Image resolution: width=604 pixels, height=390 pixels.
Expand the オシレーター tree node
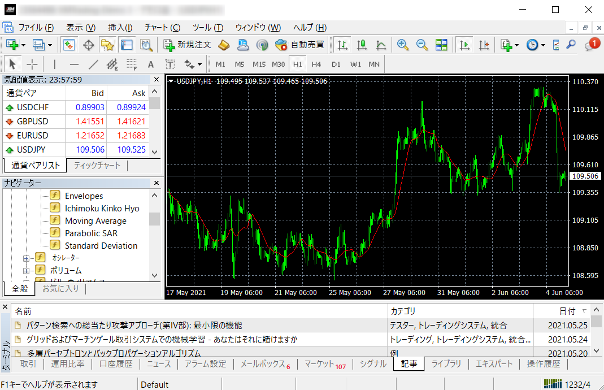coord(26,258)
